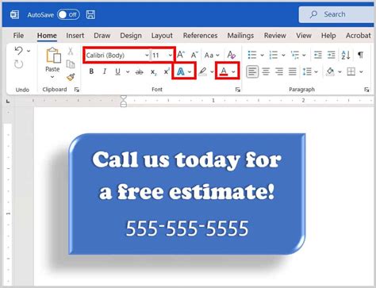This screenshot has width=376, height=288.
Task: Select Justify alignment
Action: [x=293, y=71]
